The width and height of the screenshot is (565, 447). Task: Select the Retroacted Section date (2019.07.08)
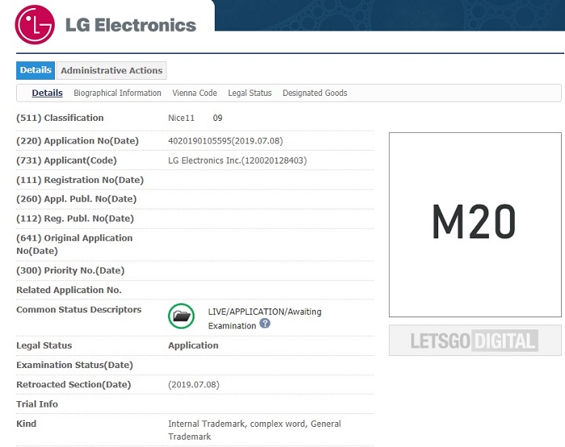pos(194,384)
